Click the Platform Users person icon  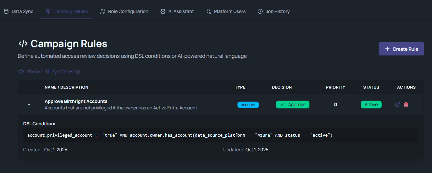[209, 11]
